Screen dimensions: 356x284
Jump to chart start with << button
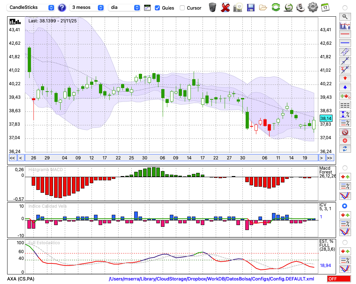click(12, 158)
